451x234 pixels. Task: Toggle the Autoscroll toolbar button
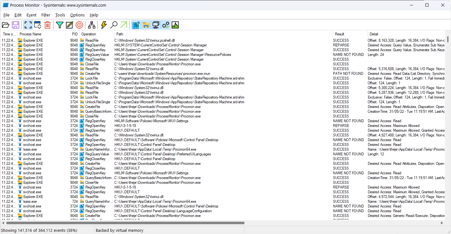pos(38,25)
